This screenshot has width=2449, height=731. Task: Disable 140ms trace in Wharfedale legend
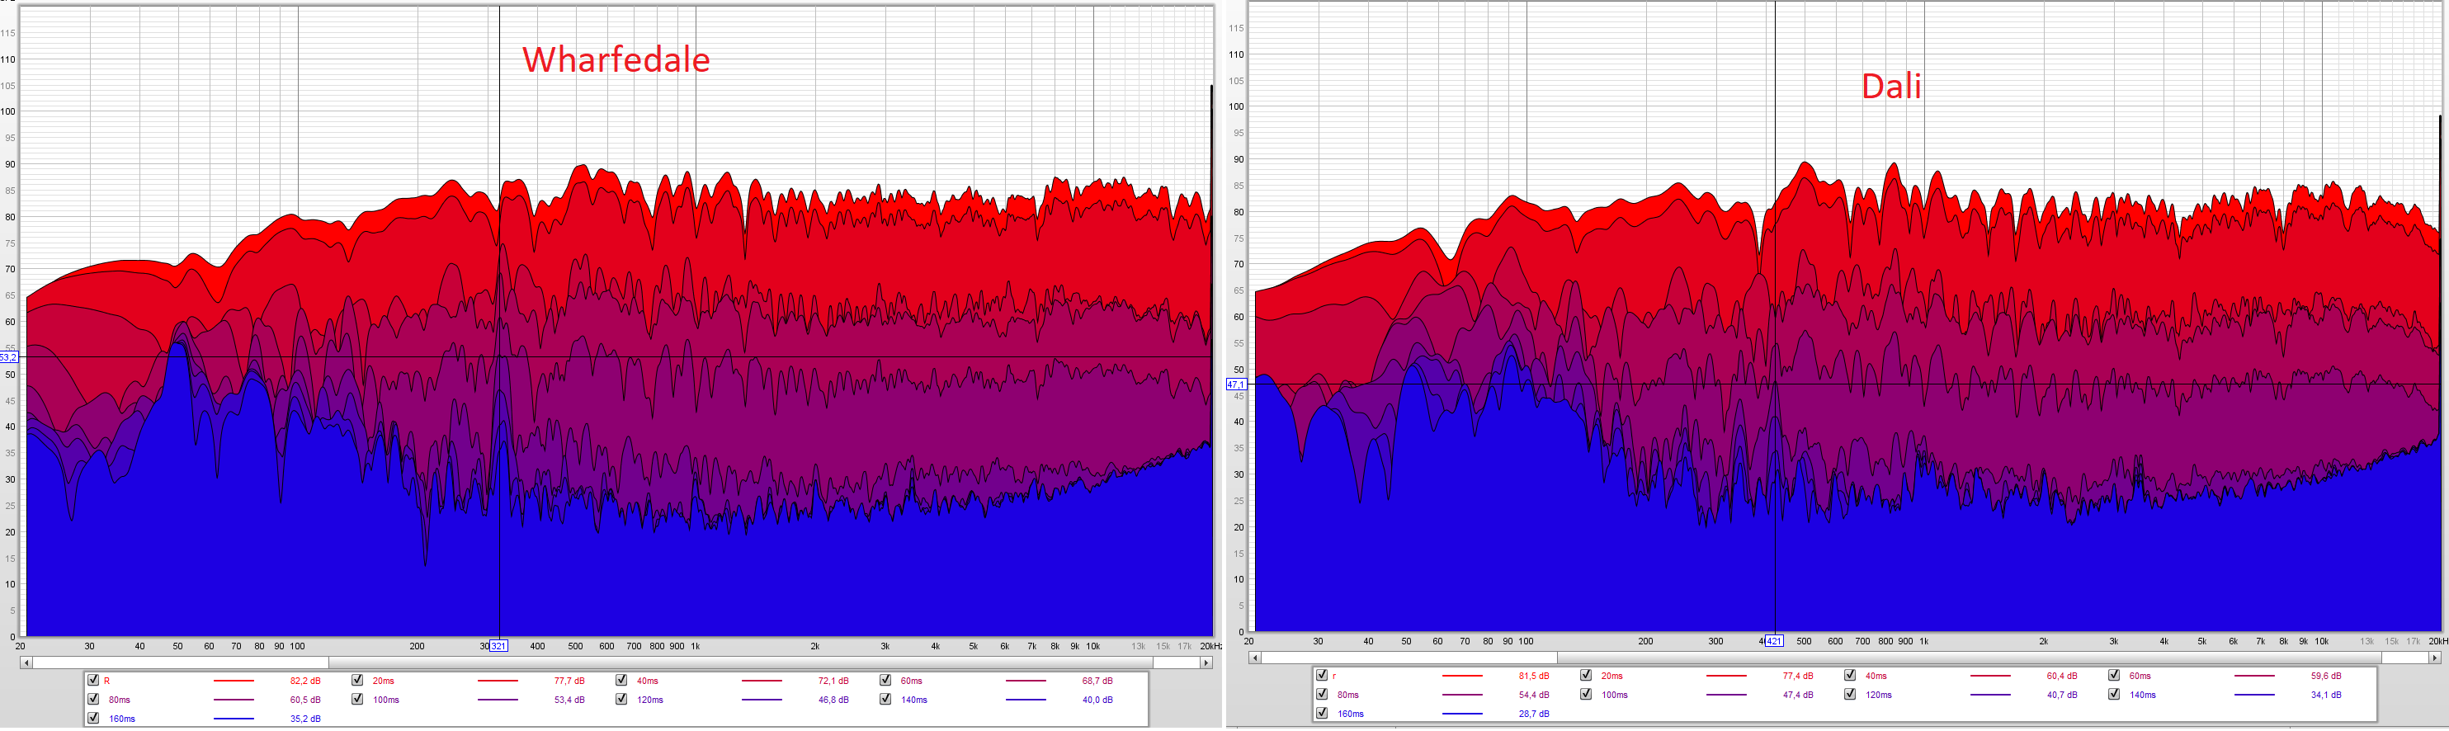pyautogui.click(x=885, y=699)
